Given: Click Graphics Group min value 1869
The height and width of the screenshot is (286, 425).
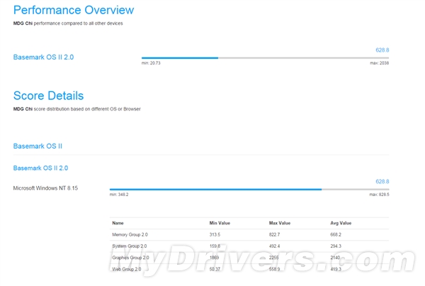Looking at the screenshot, I should point(214,258).
